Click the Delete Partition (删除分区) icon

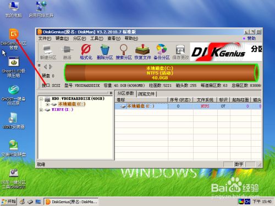coord(105,52)
